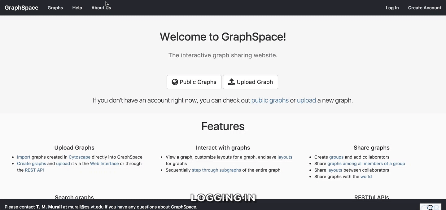Open the Import link under Upload Graphs
The image size is (446, 210).
pos(24,157)
